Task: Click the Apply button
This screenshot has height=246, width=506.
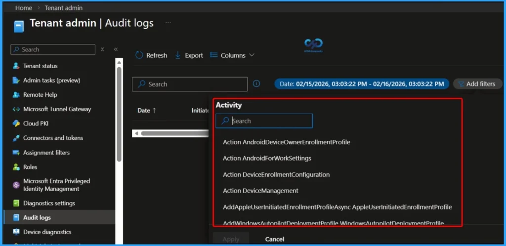Action: (231, 239)
